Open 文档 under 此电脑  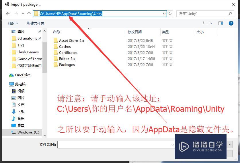pyautogui.click(x=18, y=105)
